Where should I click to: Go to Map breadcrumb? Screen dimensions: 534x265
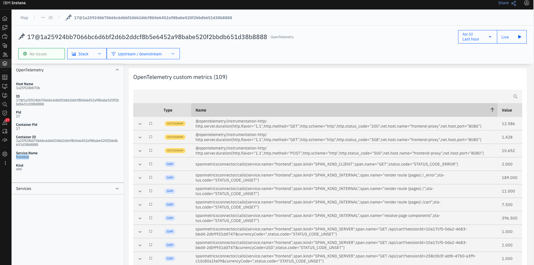(24, 18)
